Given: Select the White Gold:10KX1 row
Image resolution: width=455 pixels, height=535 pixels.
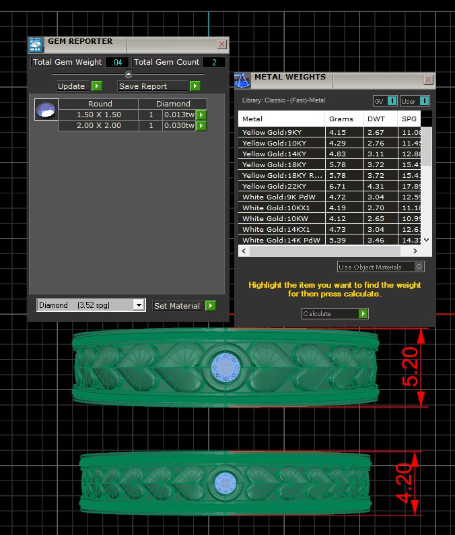Looking at the screenshot, I should (330, 208).
